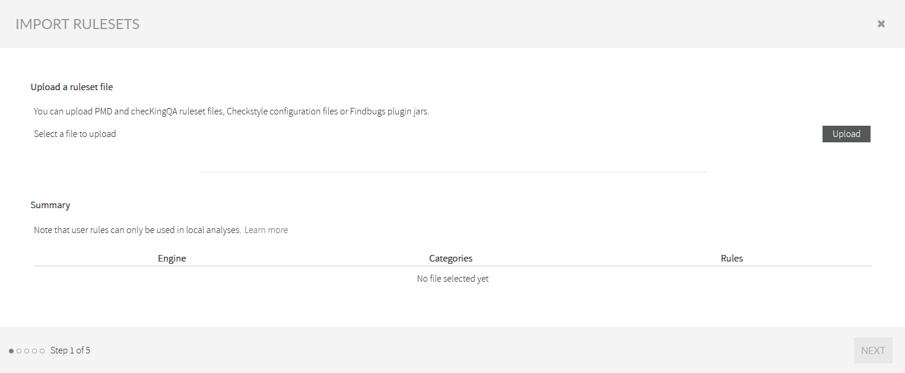The image size is (905, 373).
Task: Click the Step 1 of 5 label
Action: (70, 350)
